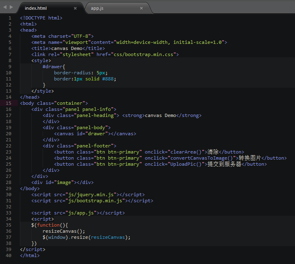Click line number 8 in gutter
The height and width of the screenshot is (264, 295).
tap(10, 61)
